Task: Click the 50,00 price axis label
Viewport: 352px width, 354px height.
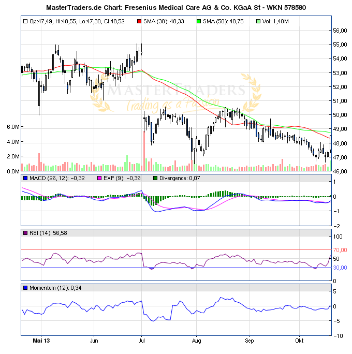Action: click(340, 115)
